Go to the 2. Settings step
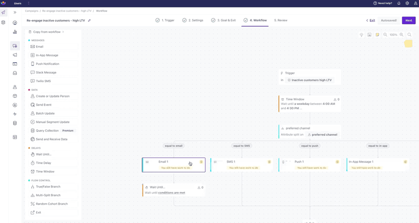The image size is (419, 223). (x=193, y=20)
